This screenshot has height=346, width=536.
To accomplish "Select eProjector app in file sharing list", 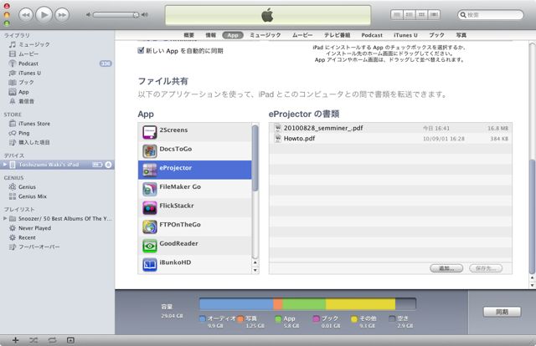I will [x=195, y=170].
